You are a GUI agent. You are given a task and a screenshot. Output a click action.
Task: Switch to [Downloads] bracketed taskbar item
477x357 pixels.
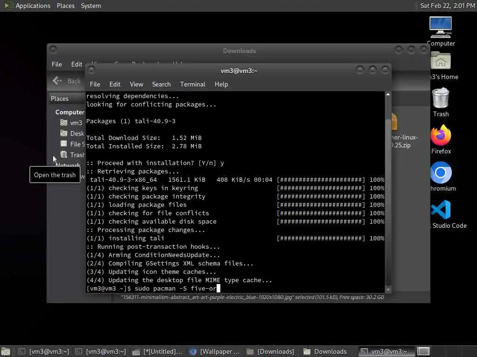pyautogui.click(x=272, y=351)
